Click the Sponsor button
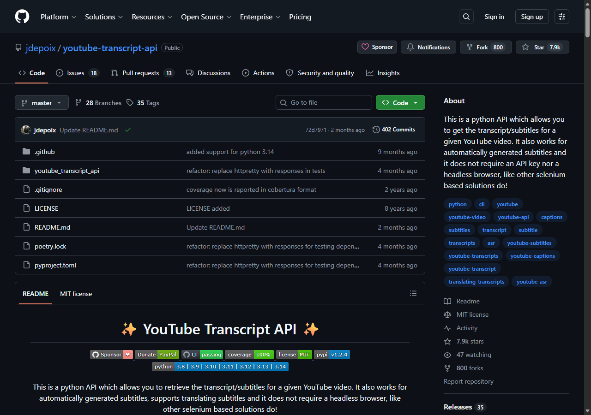 point(377,47)
